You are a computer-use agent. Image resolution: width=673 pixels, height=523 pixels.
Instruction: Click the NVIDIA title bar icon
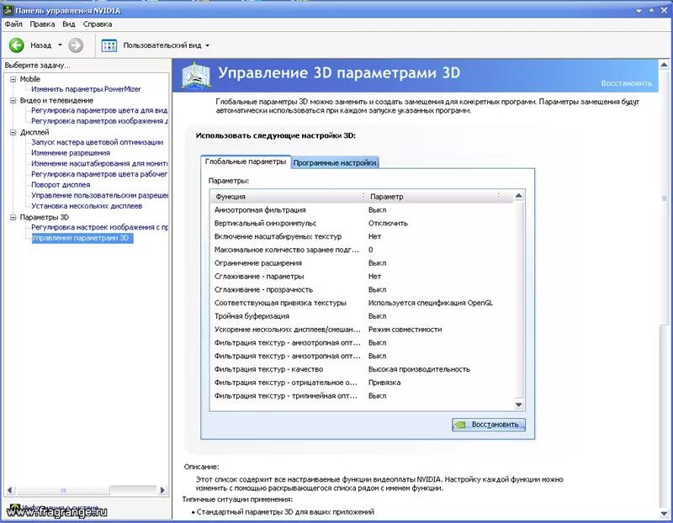8,9
